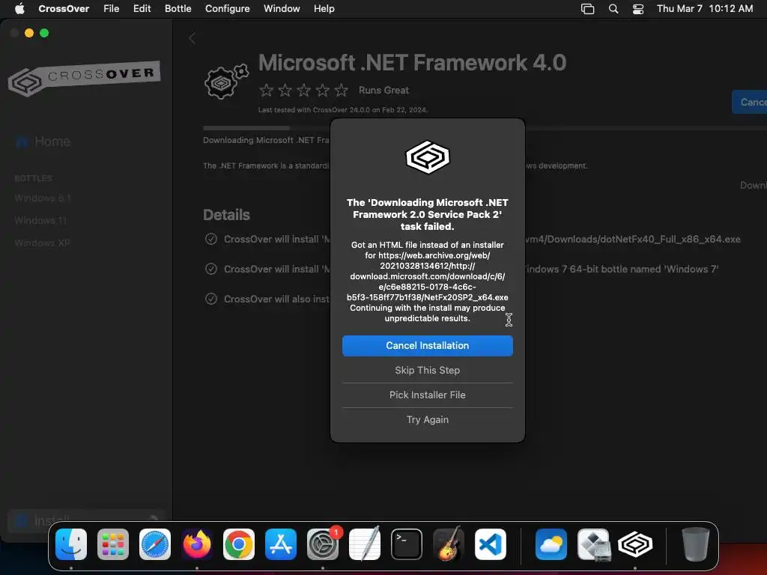Open the Edit menu
767x575 pixels.
[x=142, y=8]
